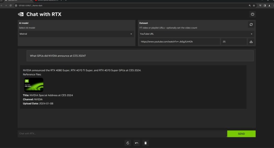
Task: Click the Select AI model label
Action: coord(27,28)
